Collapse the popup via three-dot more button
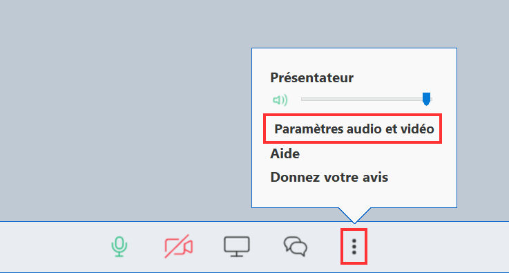This screenshot has width=509, height=273. pyautogui.click(x=354, y=247)
